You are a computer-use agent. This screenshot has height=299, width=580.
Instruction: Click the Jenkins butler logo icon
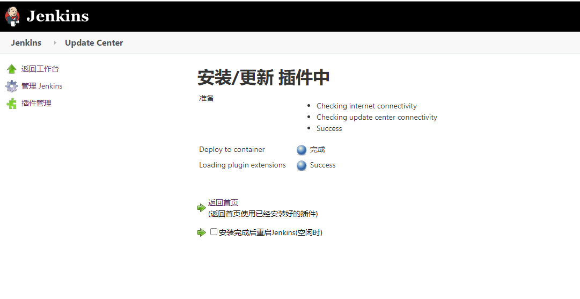point(12,16)
